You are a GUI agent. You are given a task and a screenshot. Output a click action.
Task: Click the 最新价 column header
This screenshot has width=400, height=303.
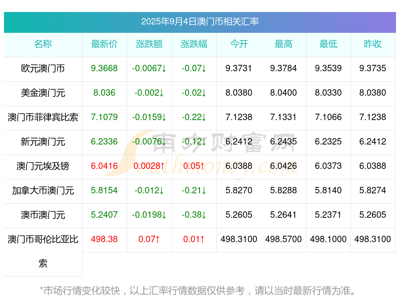[x=104, y=44]
